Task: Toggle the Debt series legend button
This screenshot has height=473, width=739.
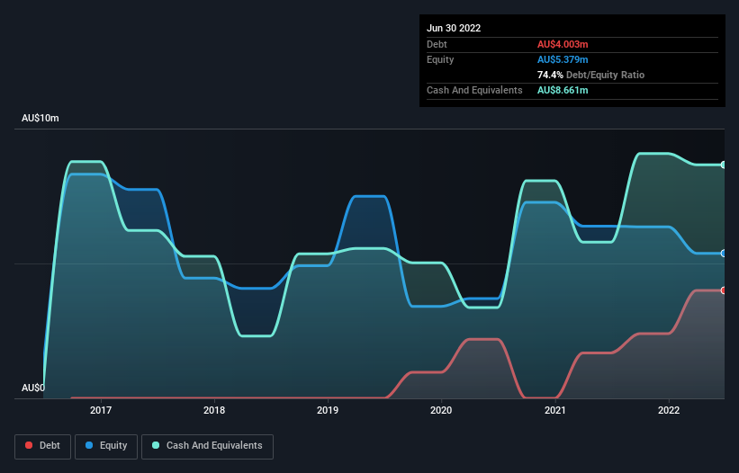Action: 42,446
